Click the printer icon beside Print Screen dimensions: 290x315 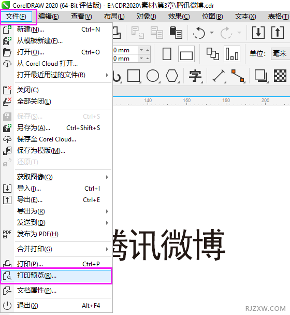pyautogui.click(x=7, y=264)
